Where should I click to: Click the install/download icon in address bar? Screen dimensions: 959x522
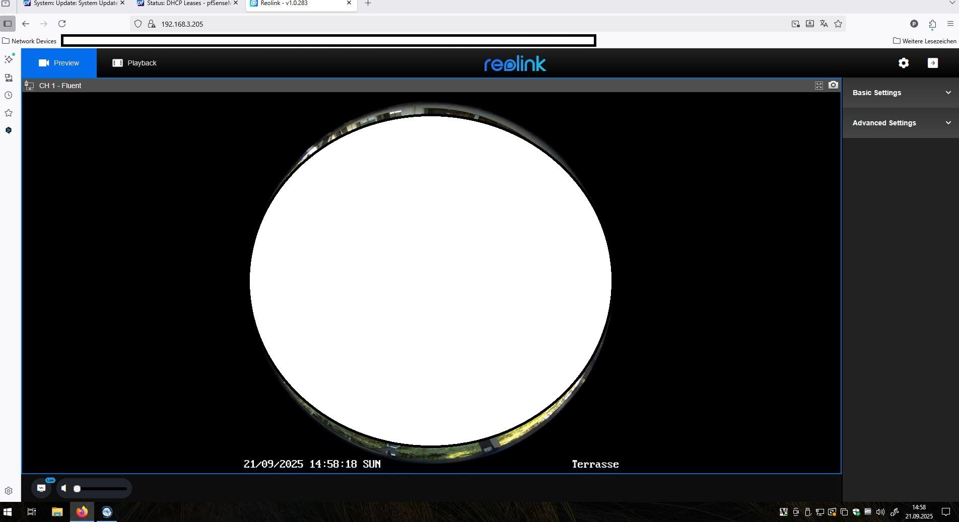[x=810, y=24]
